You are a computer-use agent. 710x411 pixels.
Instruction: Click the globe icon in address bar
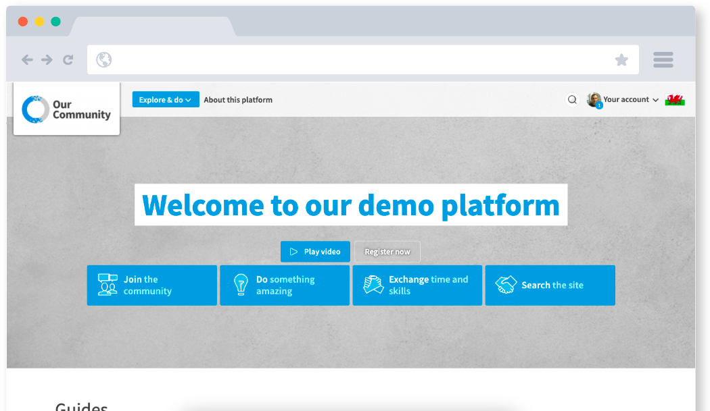point(104,60)
